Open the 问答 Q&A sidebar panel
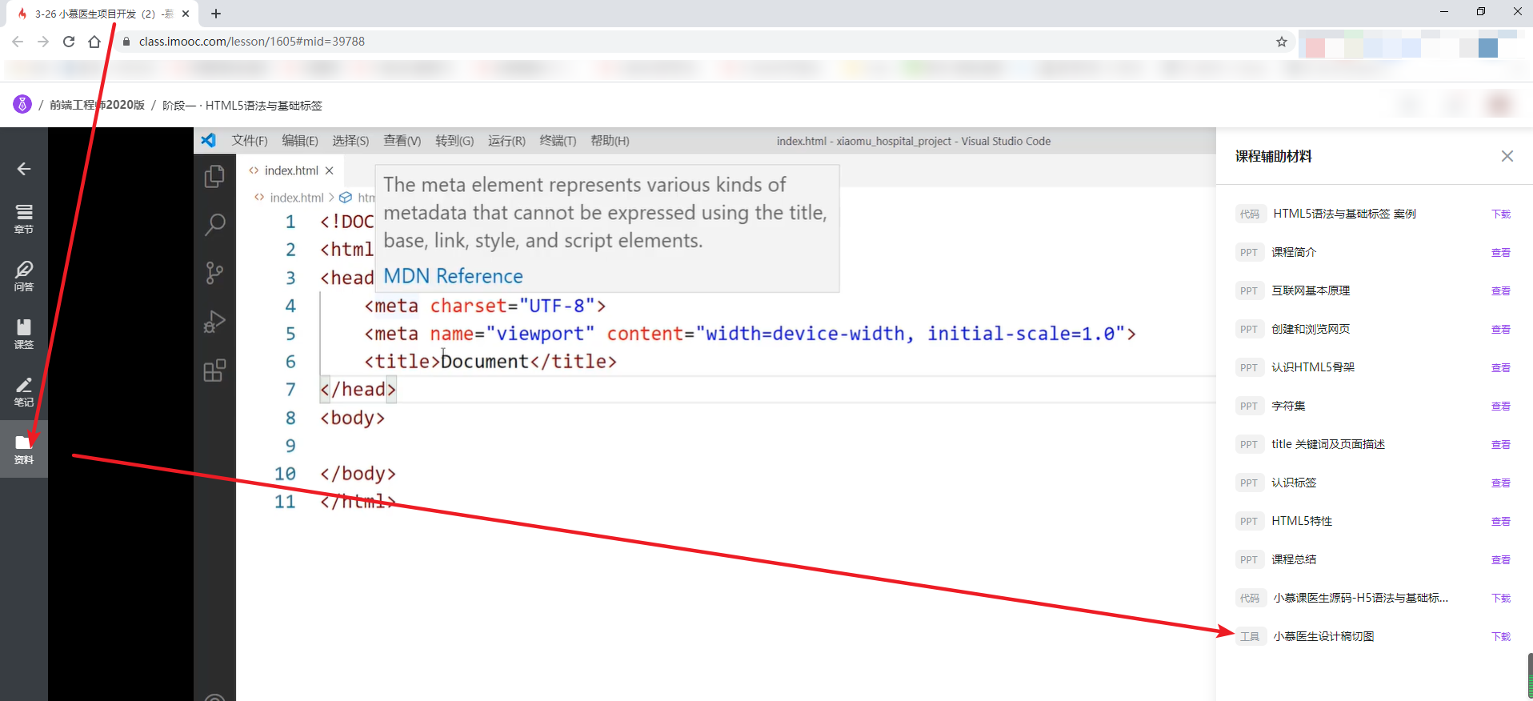Image resolution: width=1533 pixels, height=701 pixels. 24,276
